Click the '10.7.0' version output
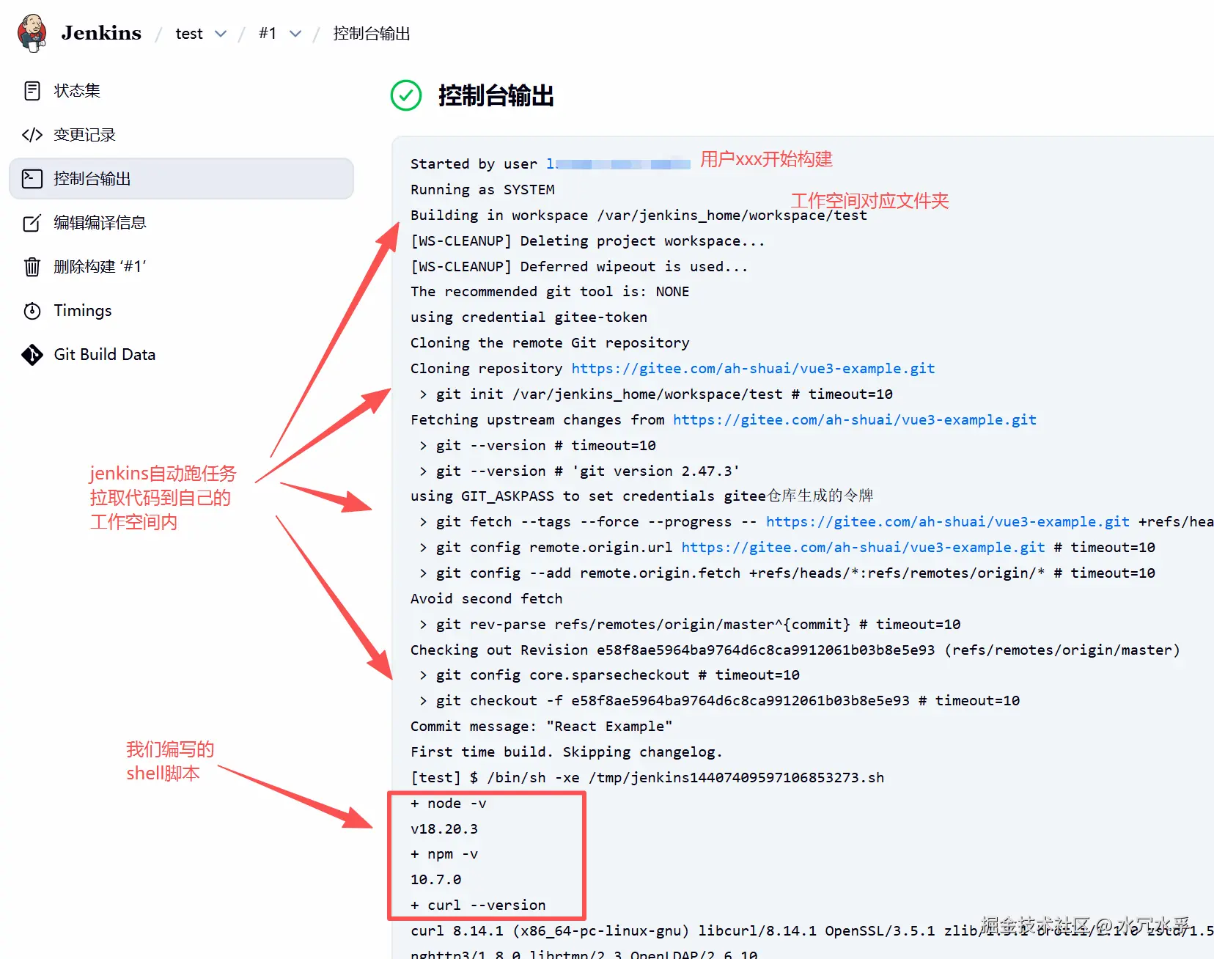 (436, 880)
